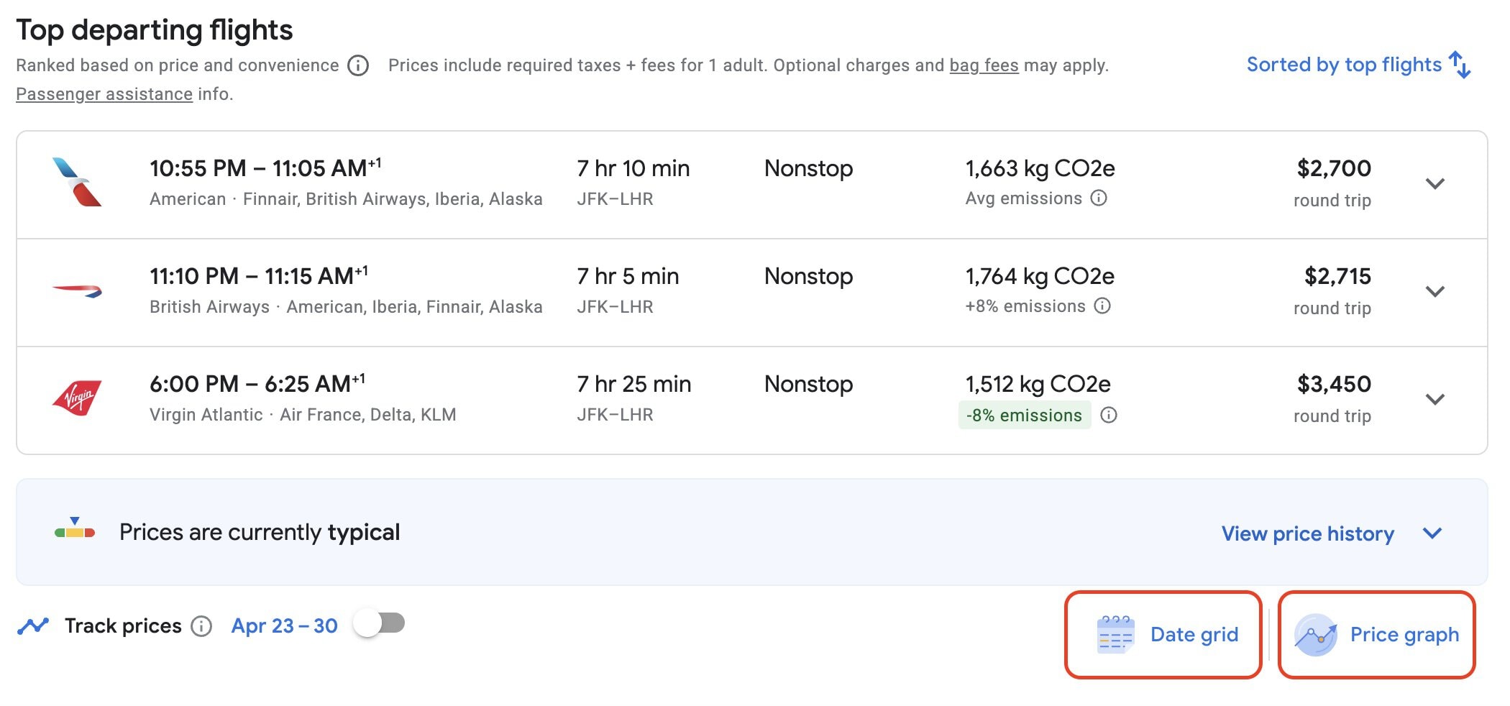Click the Apr 23 – 30 date range

284,625
